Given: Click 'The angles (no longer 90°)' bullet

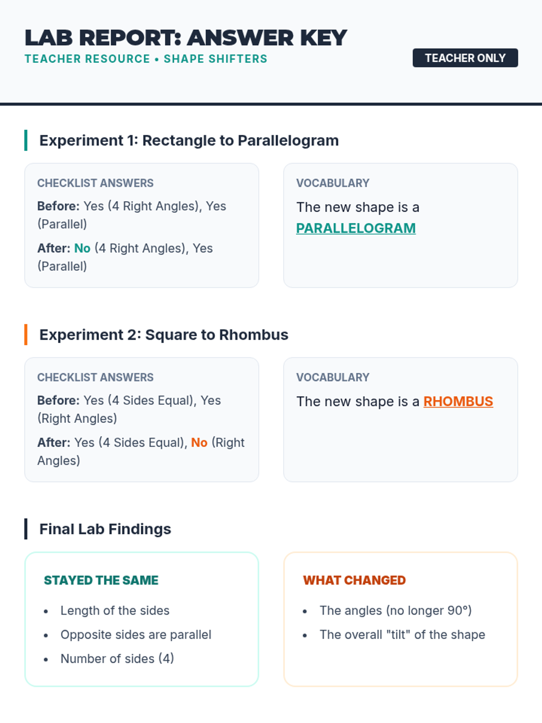Looking at the screenshot, I should pyautogui.click(x=395, y=610).
